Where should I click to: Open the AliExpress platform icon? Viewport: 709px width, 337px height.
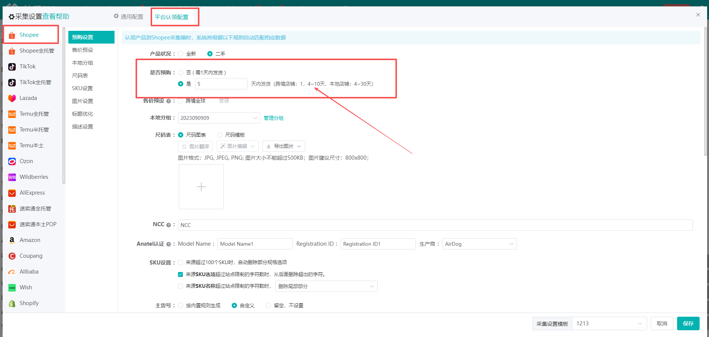coord(12,193)
